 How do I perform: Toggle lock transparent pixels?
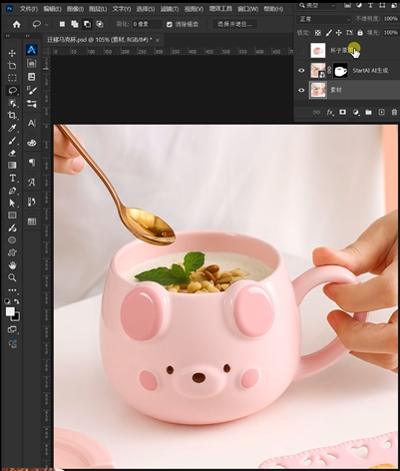click(x=318, y=33)
